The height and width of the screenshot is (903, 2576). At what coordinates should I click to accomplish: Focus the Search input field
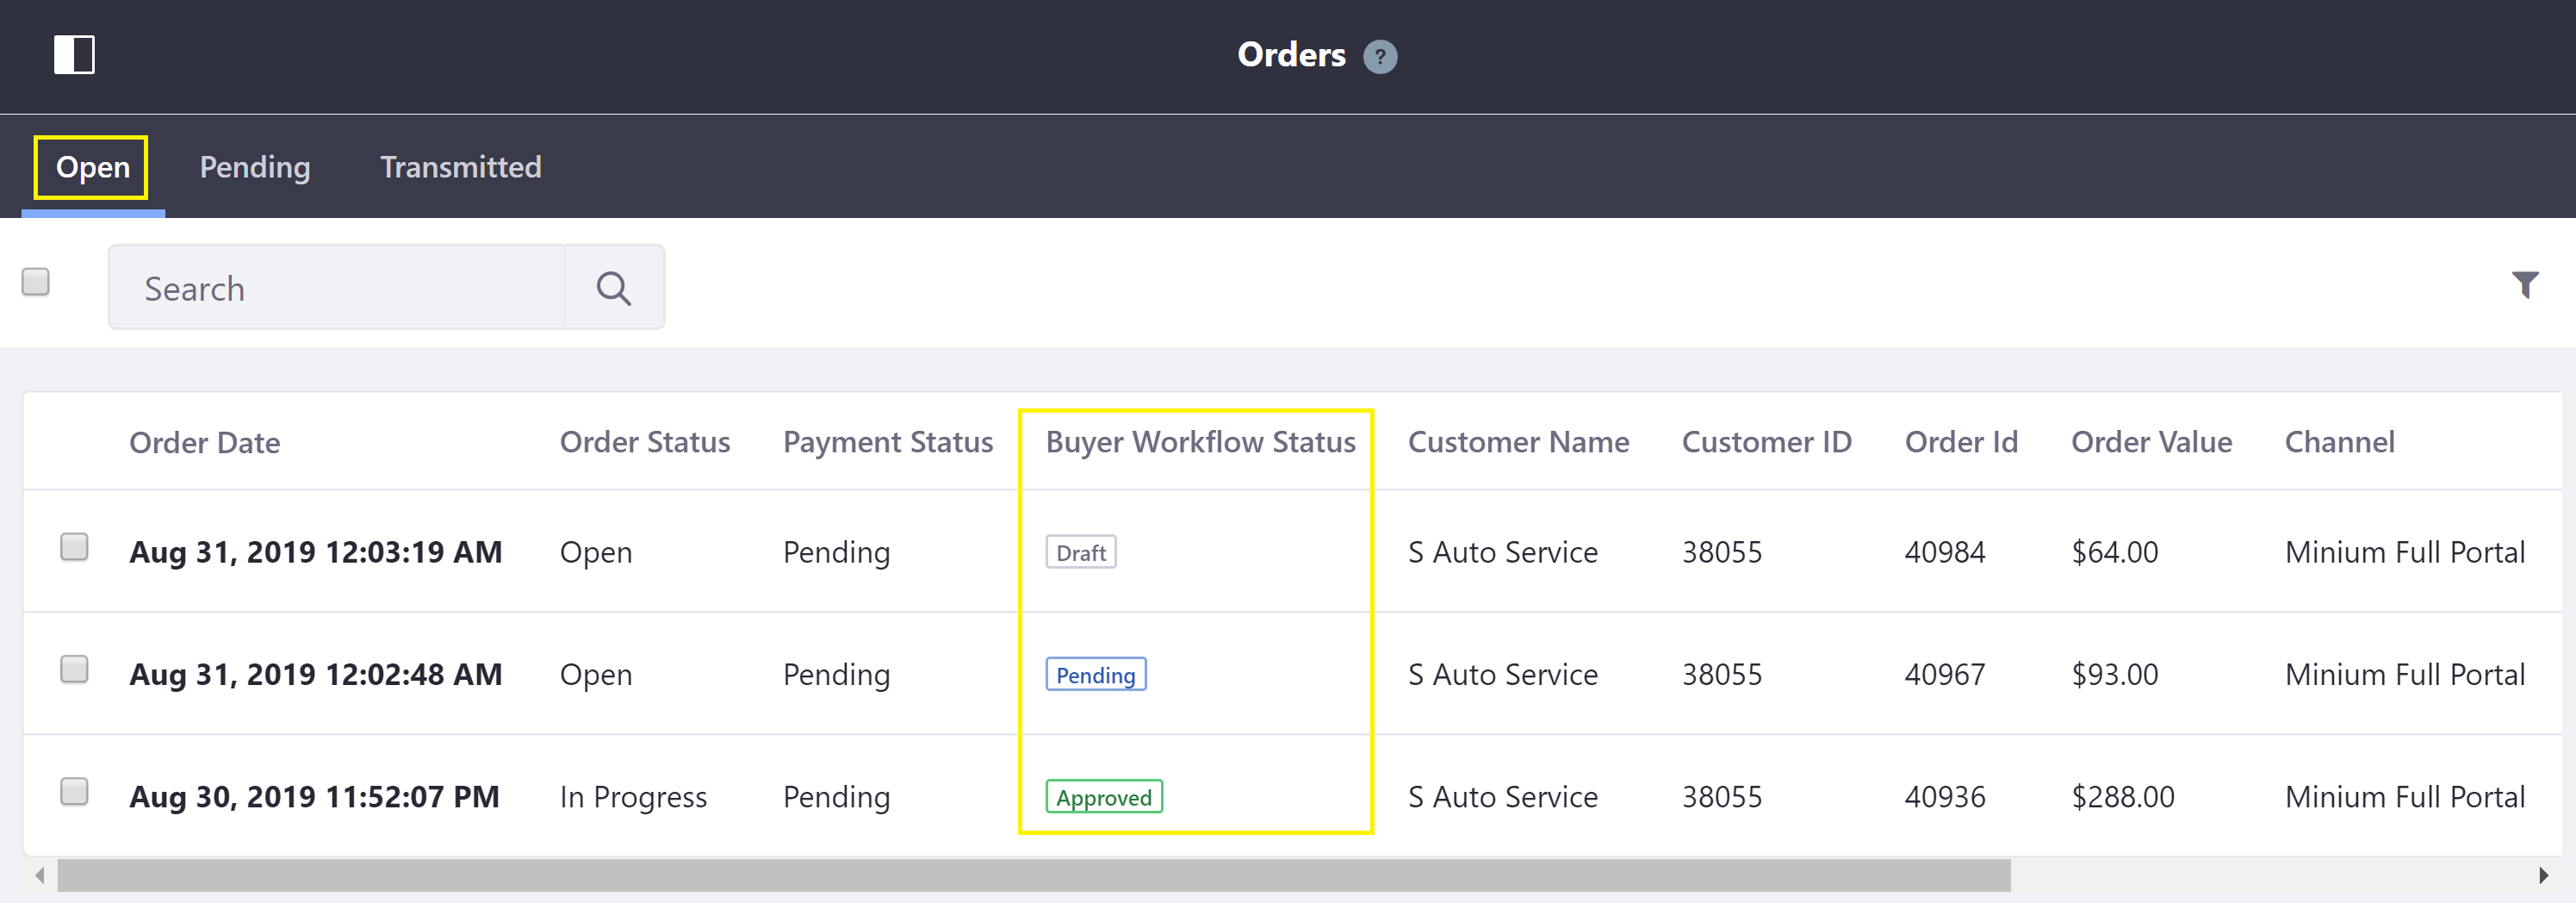[337, 288]
